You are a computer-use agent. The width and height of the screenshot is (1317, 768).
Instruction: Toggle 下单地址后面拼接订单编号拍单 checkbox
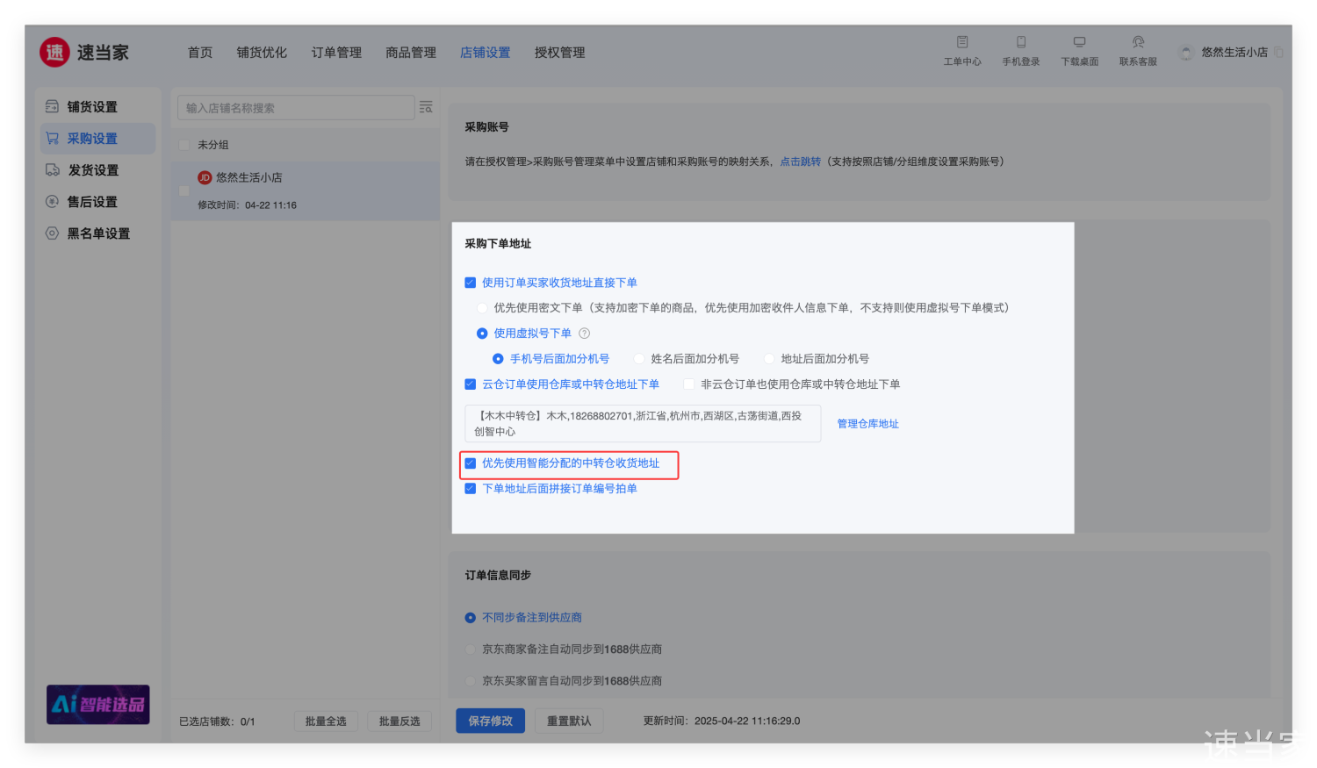click(x=471, y=489)
